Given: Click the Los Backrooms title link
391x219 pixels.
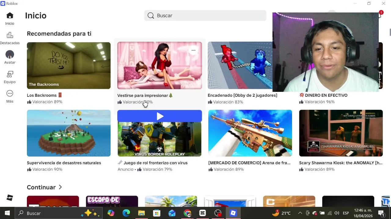Looking at the screenshot, I should pyautogui.click(x=44, y=95).
